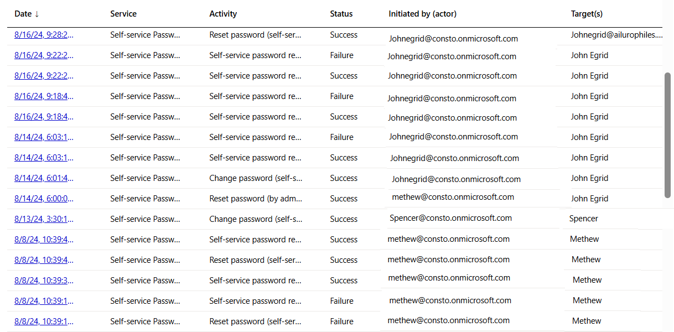The width and height of the screenshot is (674, 332).
Task: Open audit entry dated 8/16/24, 9:18
Action: pos(44,96)
